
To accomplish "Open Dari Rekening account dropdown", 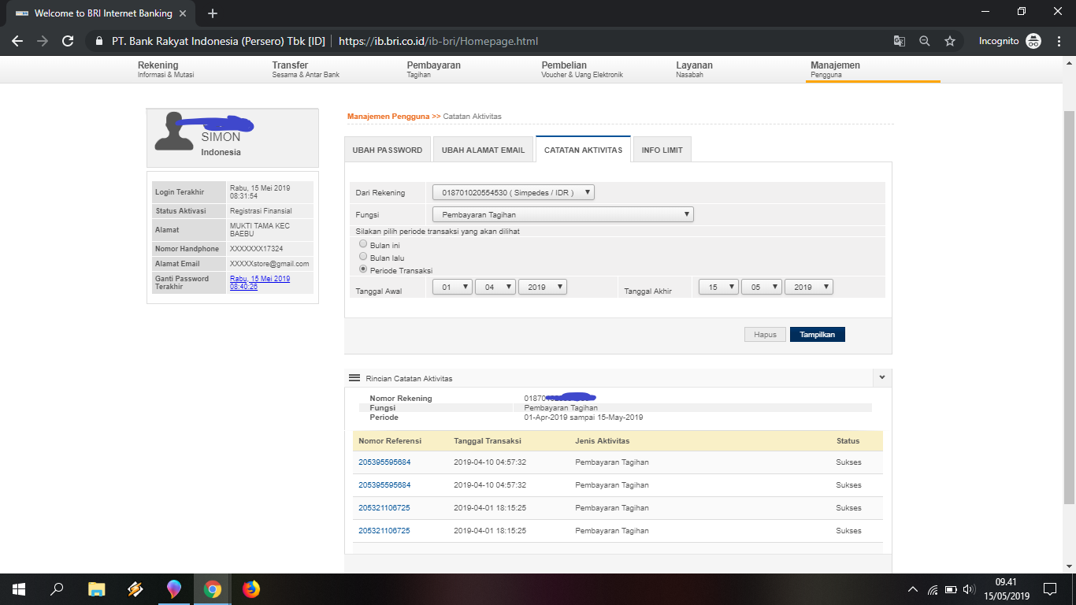I will point(513,192).
